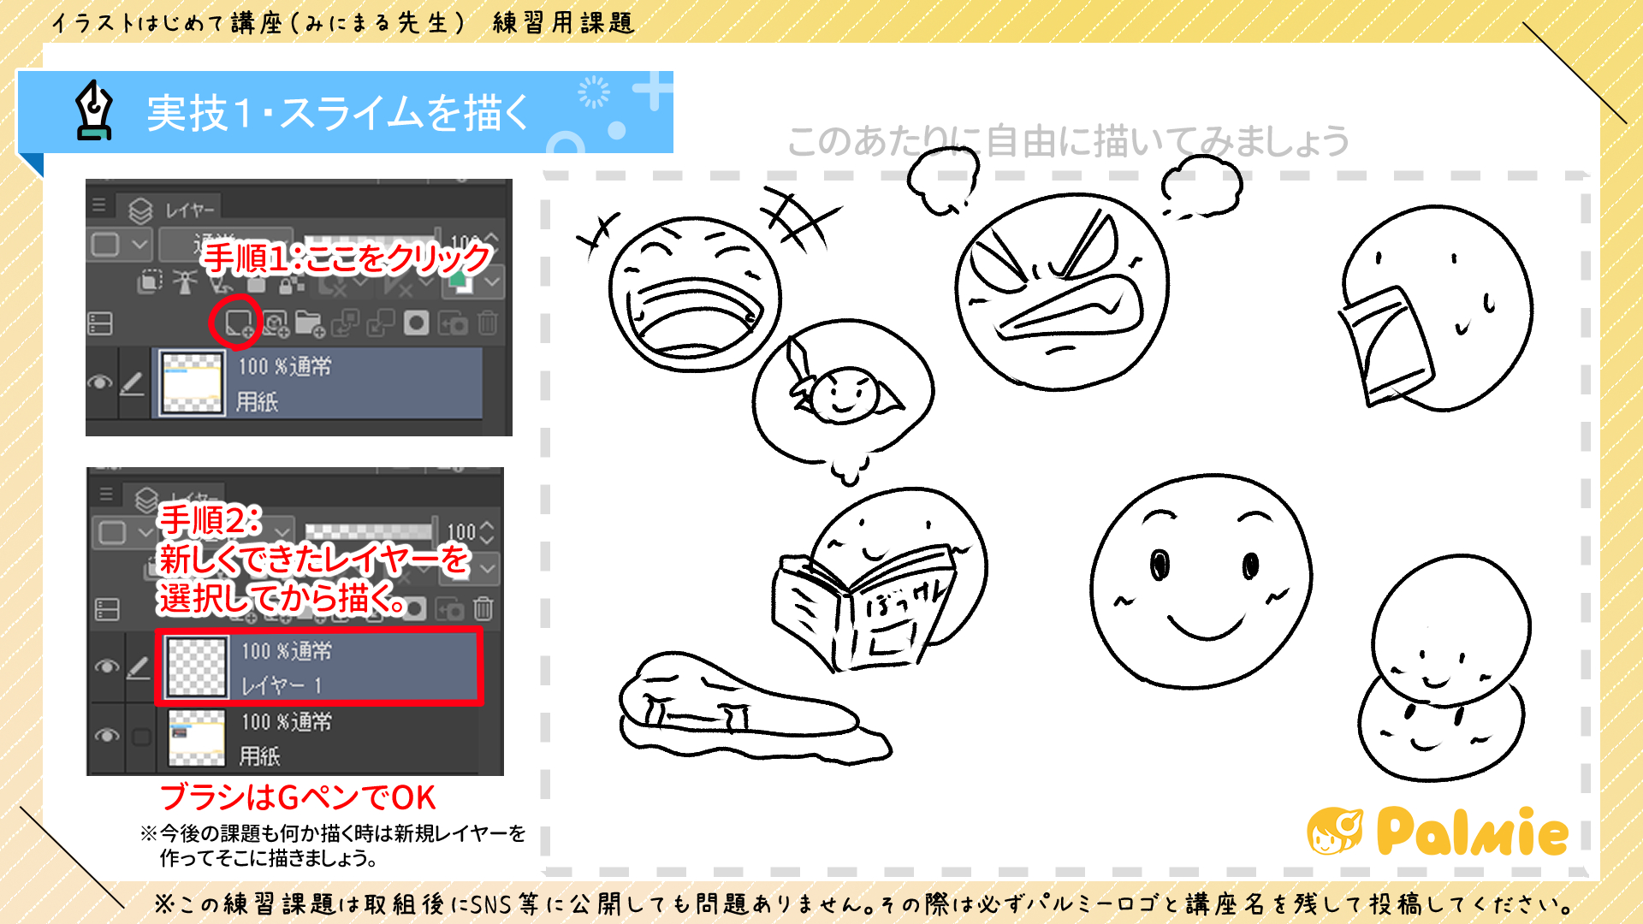The width and height of the screenshot is (1643, 924).
Task: Click the lighthouse Reference Layer icon
Action: point(185,281)
